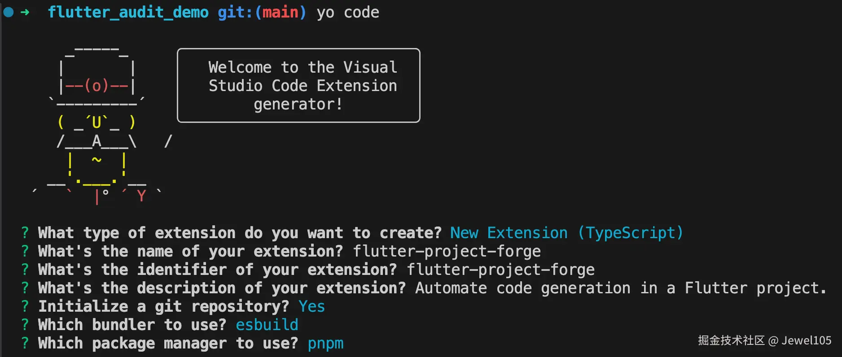Select the pnpm package manager answer
This screenshot has width=842, height=357.
tap(325, 344)
